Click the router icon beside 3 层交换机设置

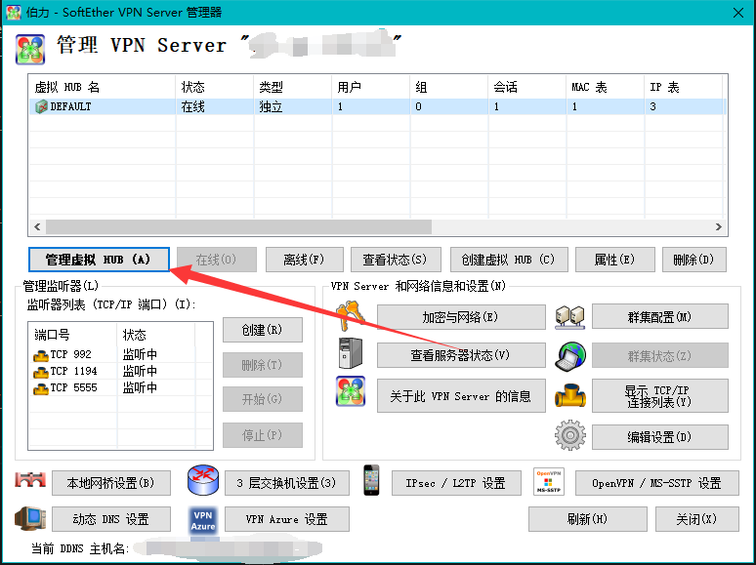click(x=203, y=480)
